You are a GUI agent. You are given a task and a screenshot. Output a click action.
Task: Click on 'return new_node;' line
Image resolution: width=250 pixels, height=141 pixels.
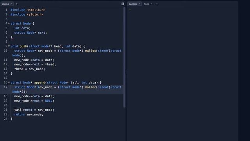29,114
